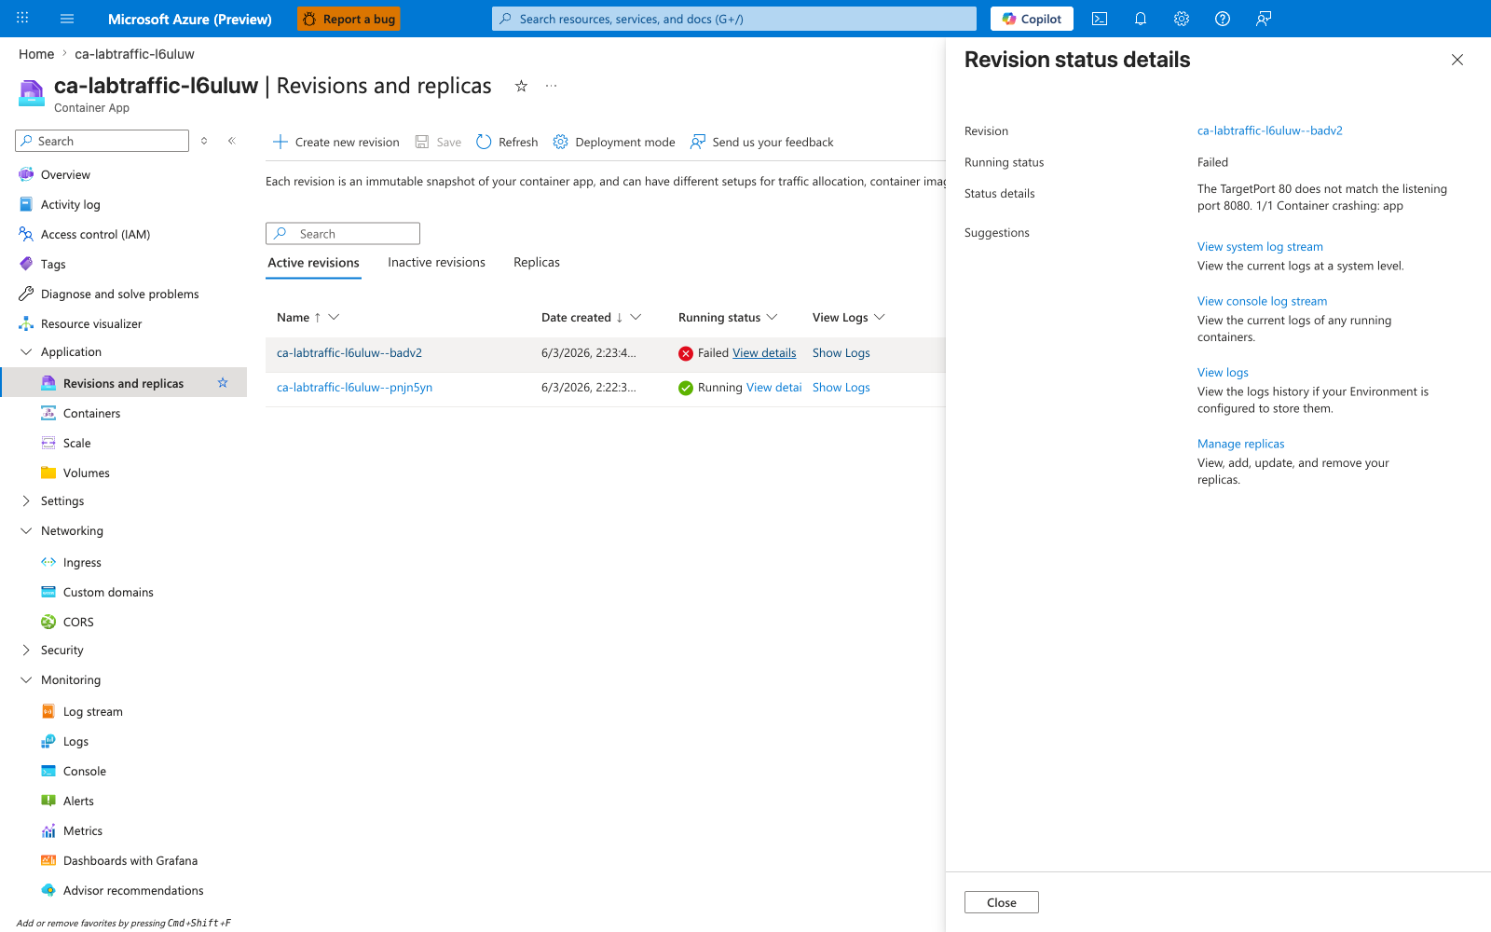Open the help question mark icon

tap(1223, 19)
